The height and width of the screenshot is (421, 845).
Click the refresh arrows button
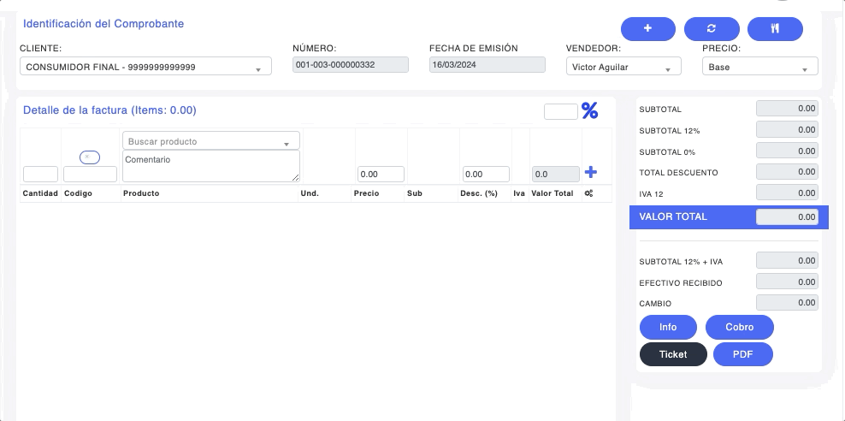pyautogui.click(x=712, y=28)
